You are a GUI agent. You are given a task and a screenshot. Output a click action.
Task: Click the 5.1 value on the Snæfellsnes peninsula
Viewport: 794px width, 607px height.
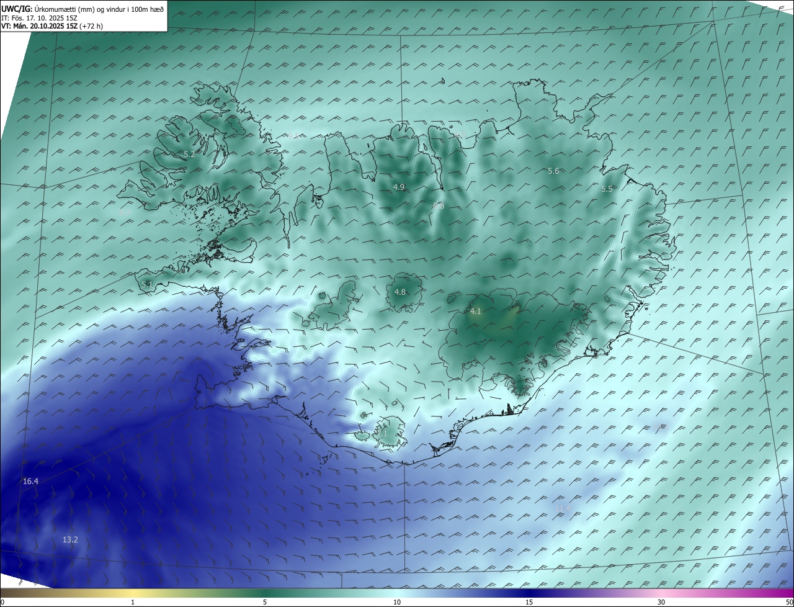(147, 284)
